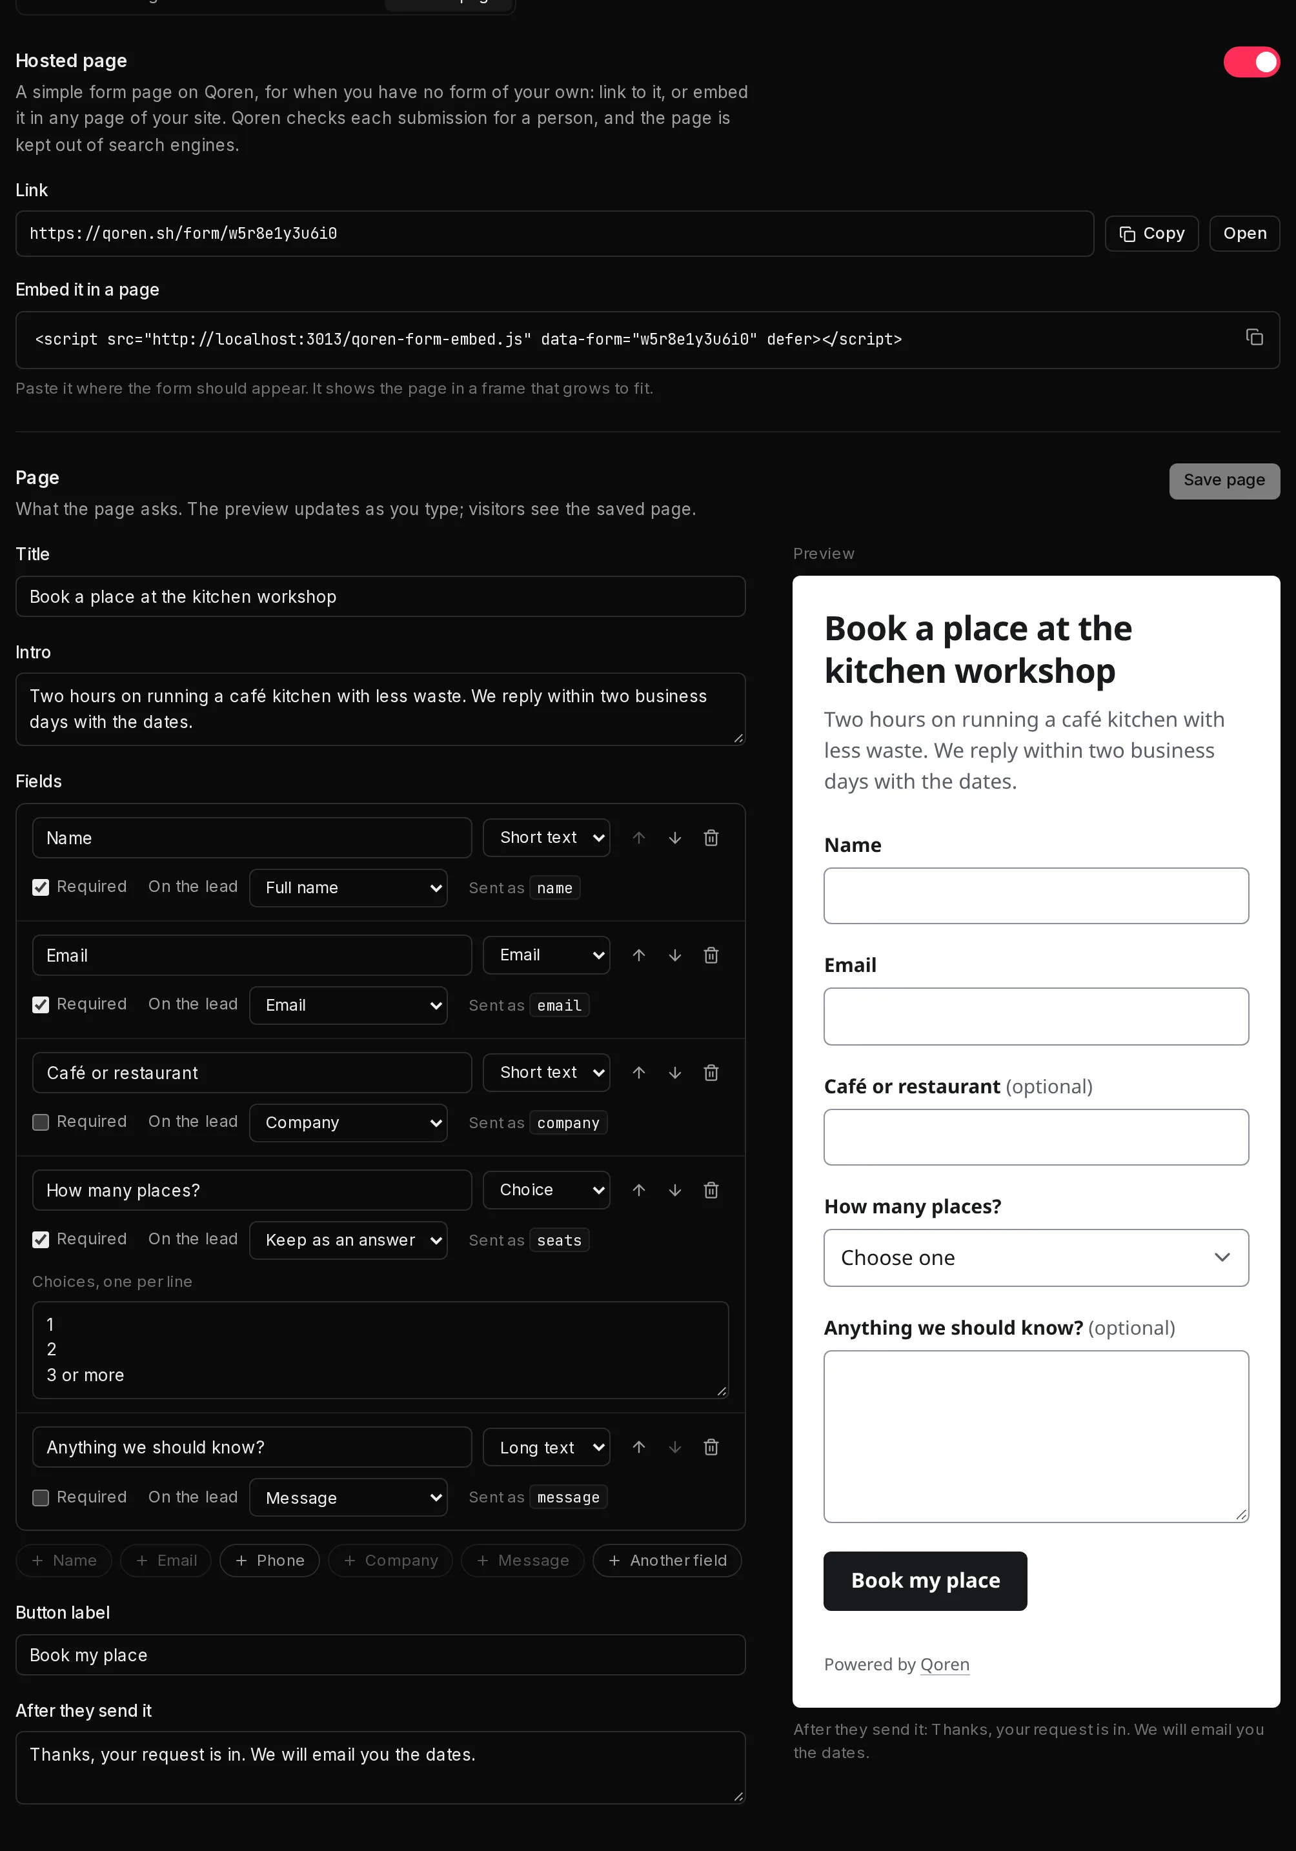Move Café or restaurant field down
Image resolution: width=1296 pixels, height=1851 pixels.
pyautogui.click(x=674, y=1072)
